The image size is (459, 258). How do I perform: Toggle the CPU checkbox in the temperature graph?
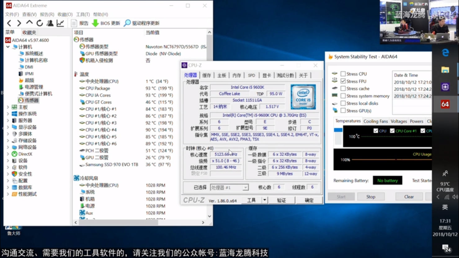coord(376,131)
